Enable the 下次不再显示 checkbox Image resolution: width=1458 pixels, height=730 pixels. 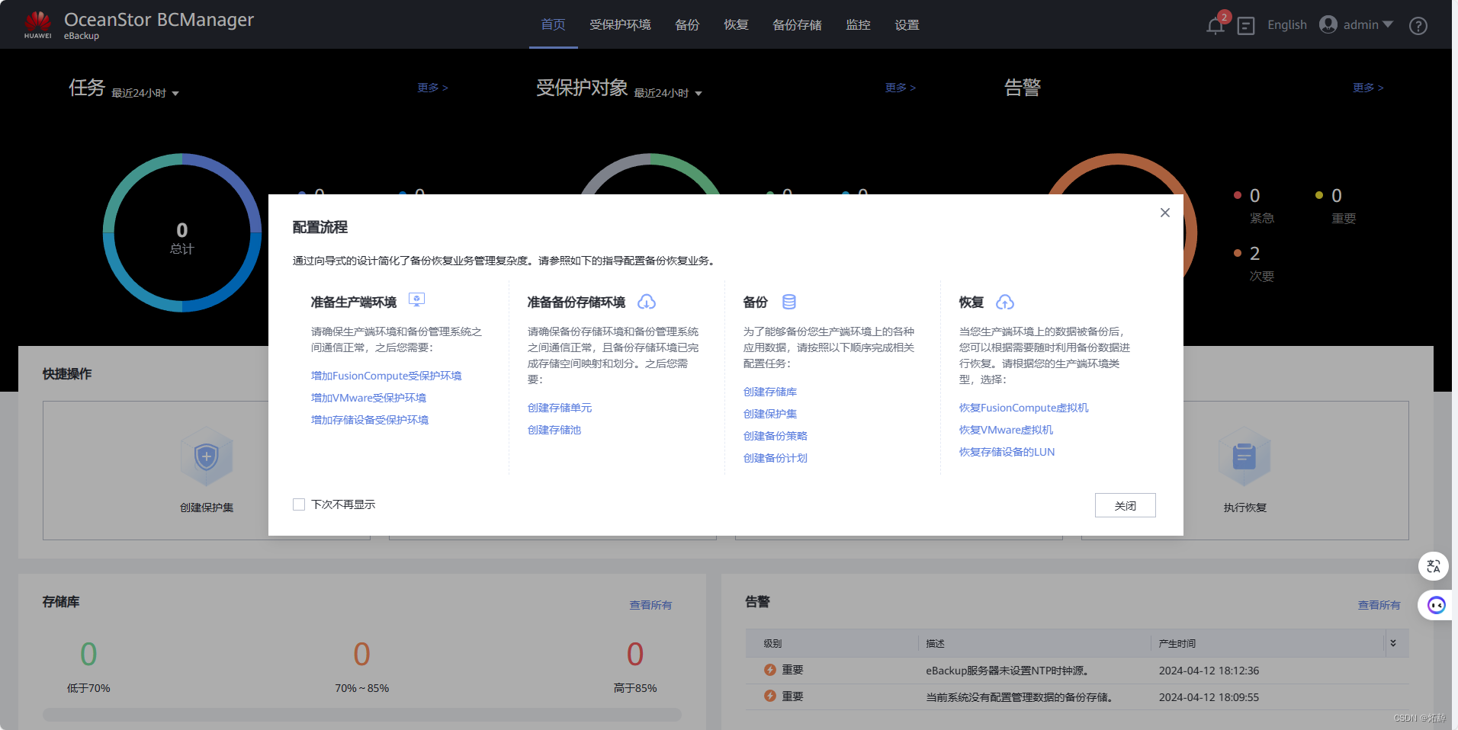[x=298, y=504]
